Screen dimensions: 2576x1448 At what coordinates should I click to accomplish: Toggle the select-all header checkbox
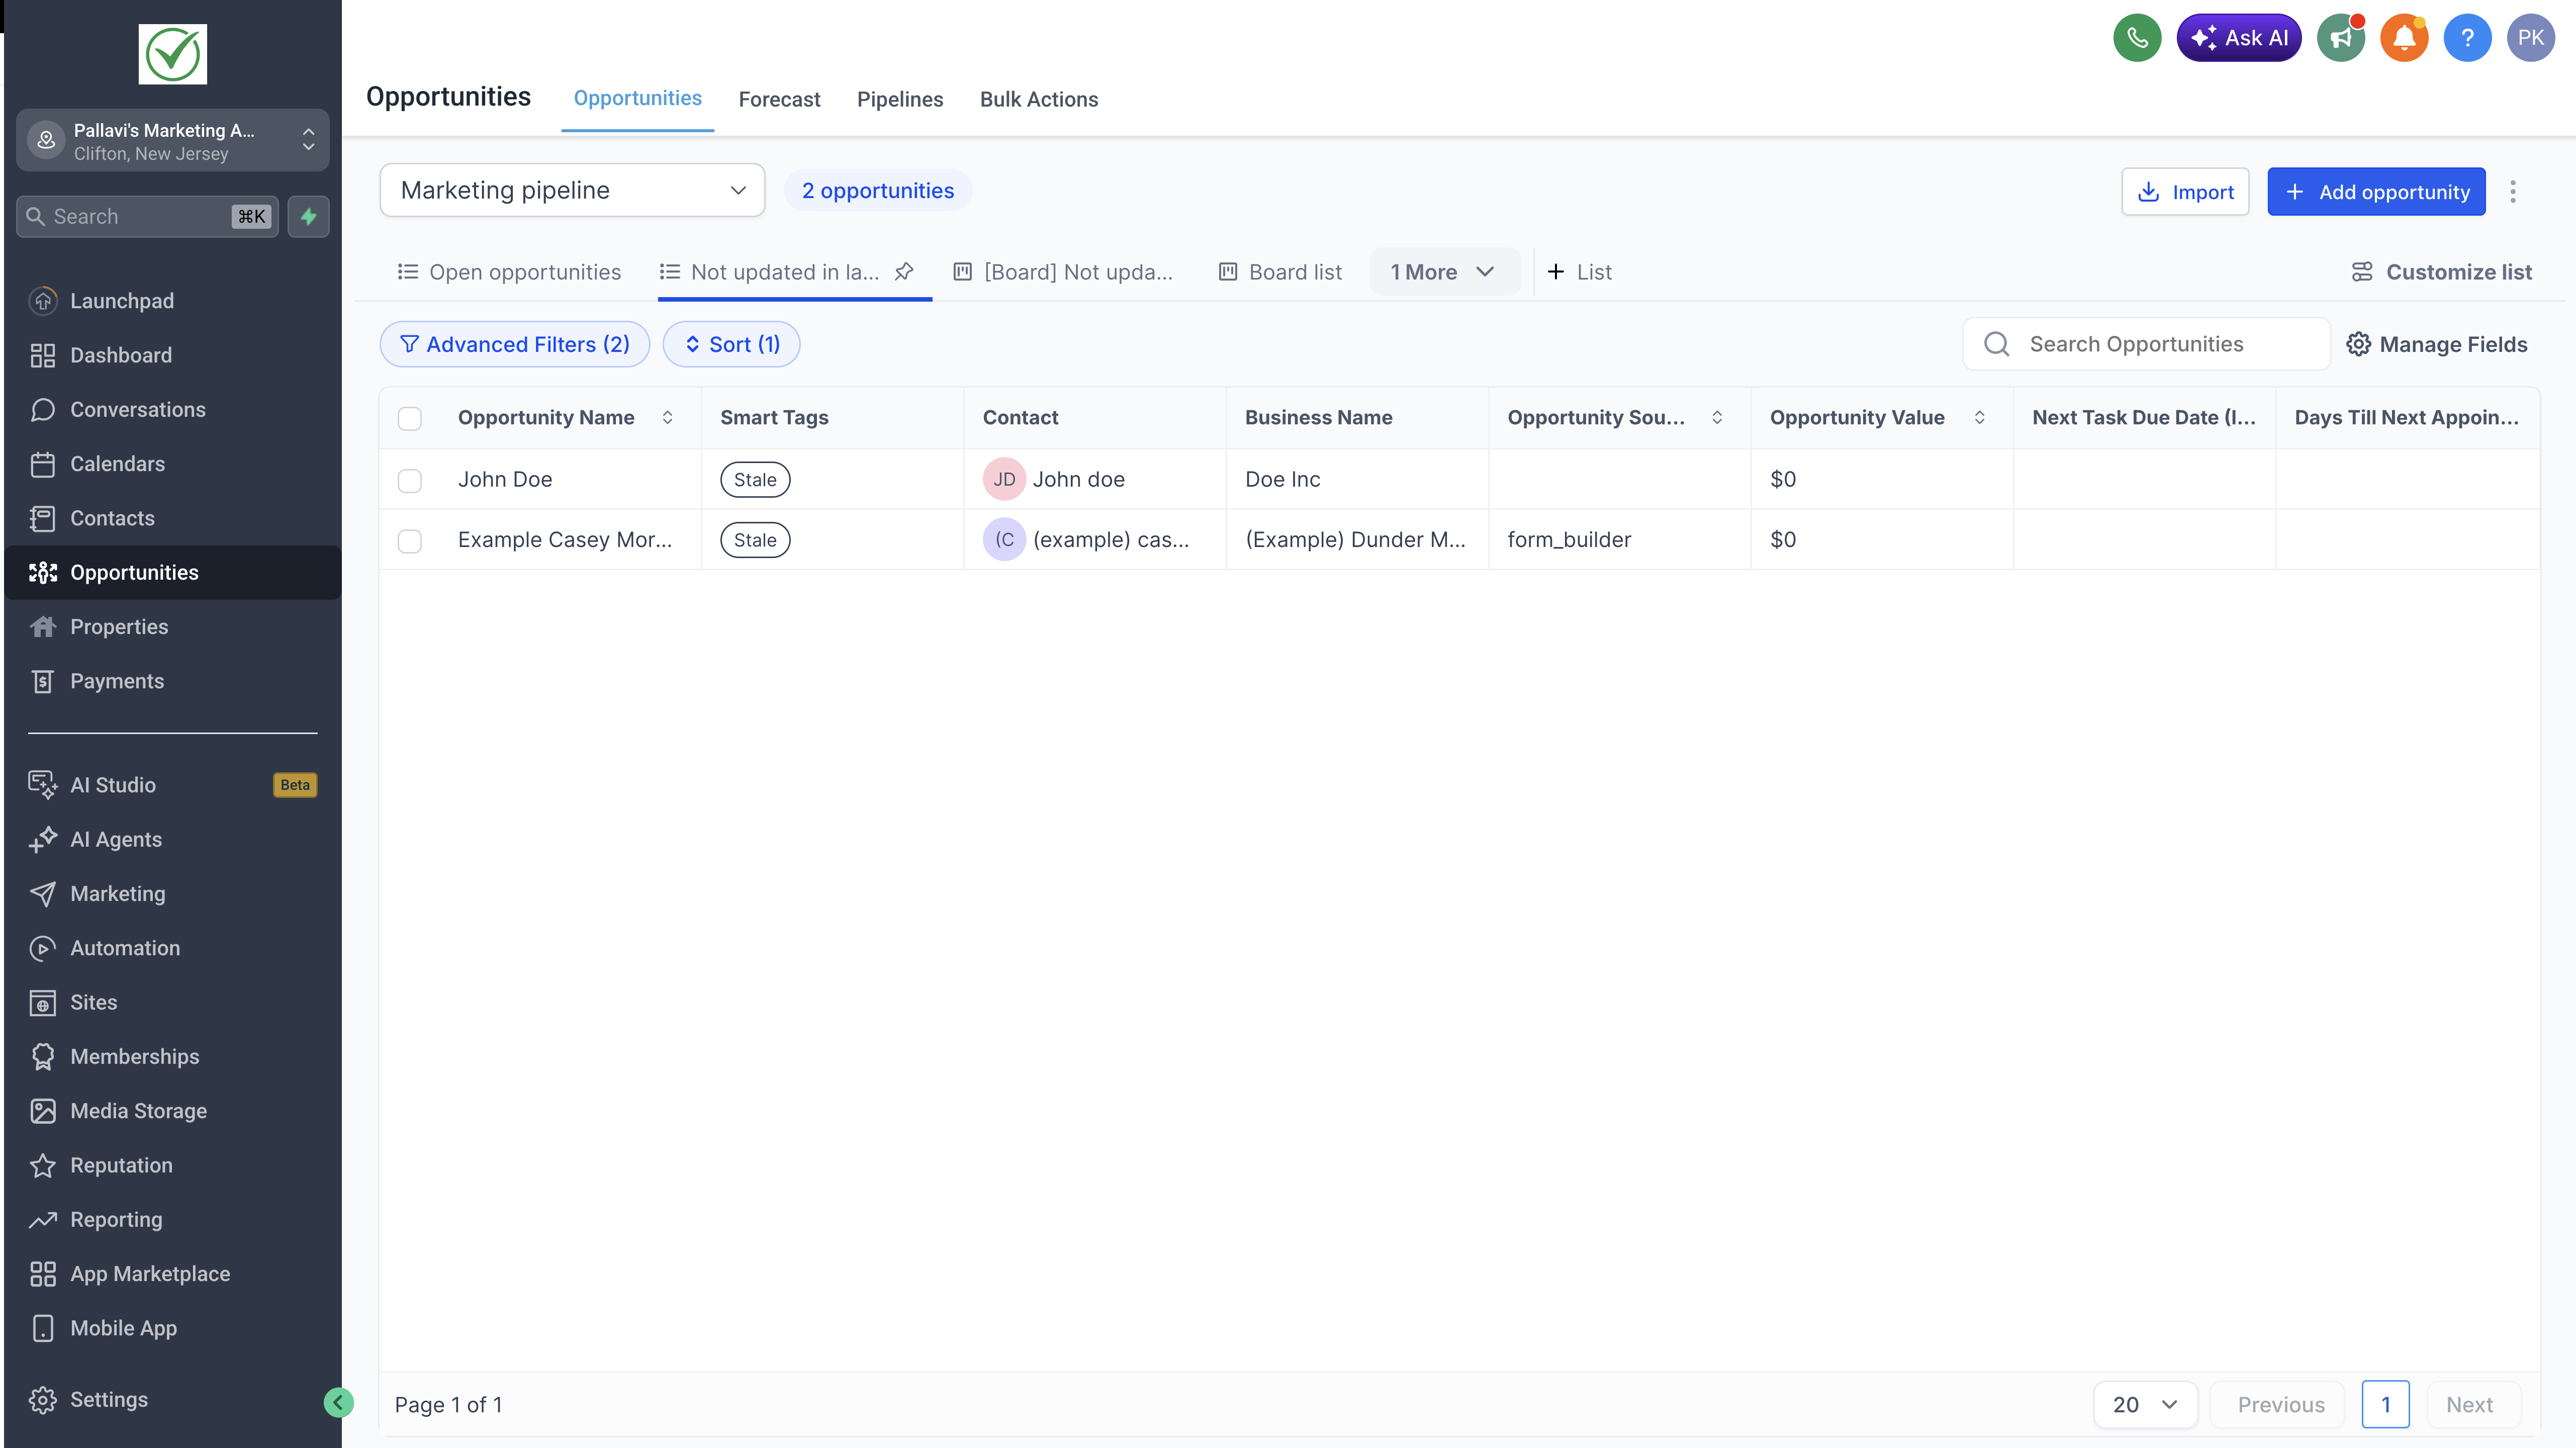[x=410, y=418]
